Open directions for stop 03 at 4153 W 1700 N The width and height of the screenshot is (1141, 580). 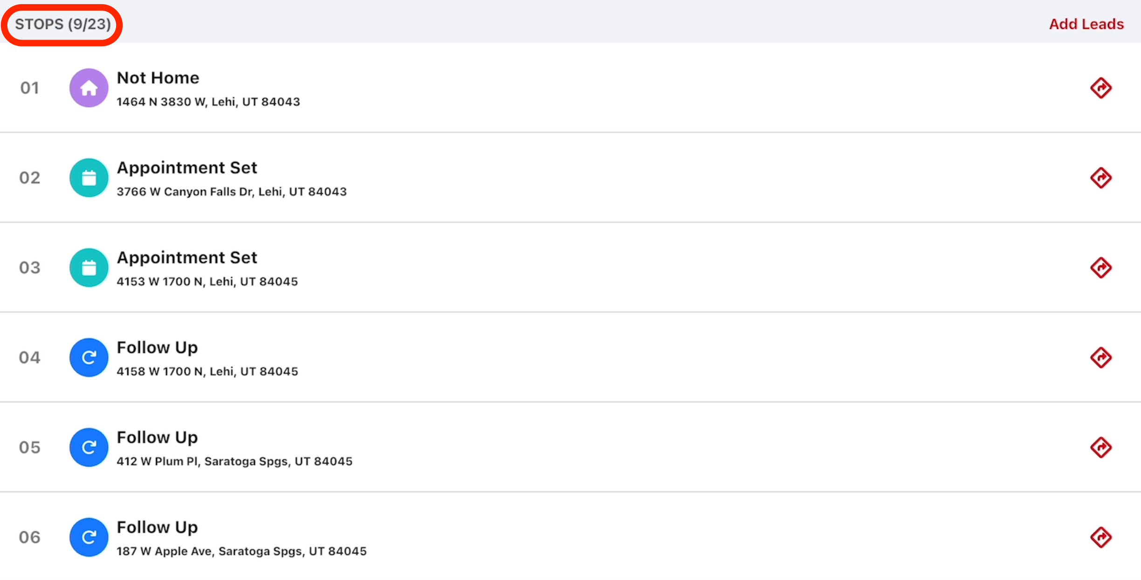[x=1101, y=268]
